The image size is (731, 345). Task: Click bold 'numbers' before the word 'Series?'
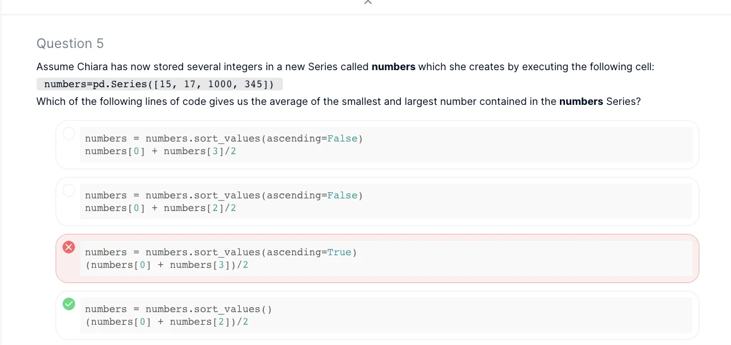(581, 101)
